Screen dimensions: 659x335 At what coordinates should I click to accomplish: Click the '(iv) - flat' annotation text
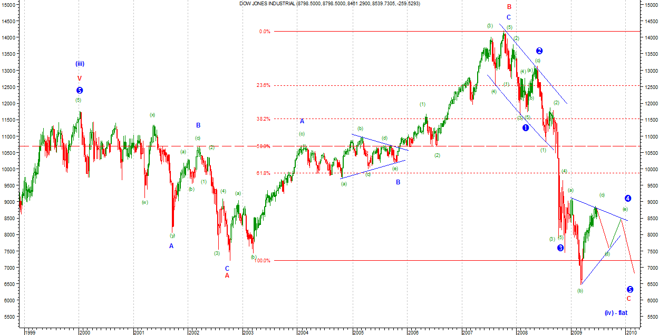pyautogui.click(x=616, y=313)
